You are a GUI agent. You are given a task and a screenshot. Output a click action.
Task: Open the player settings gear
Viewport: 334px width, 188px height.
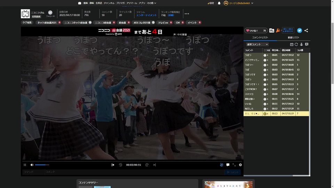click(x=240, y=165)
